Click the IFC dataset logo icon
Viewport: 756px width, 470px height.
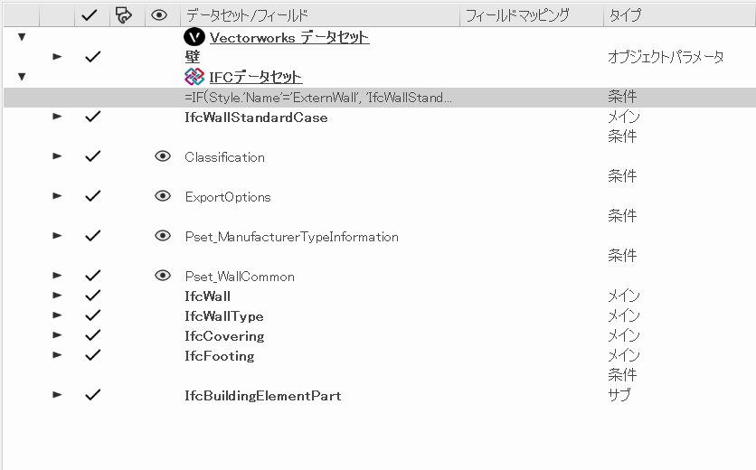[x=194, y=77]
